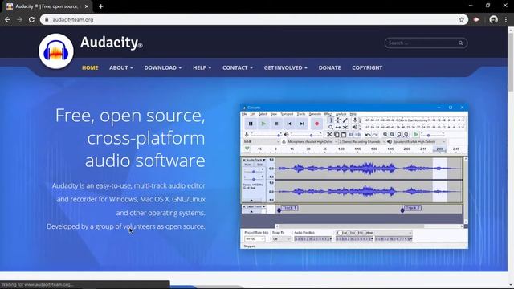
Task: Click the Audacity application screenshot image
Action: 354,177
